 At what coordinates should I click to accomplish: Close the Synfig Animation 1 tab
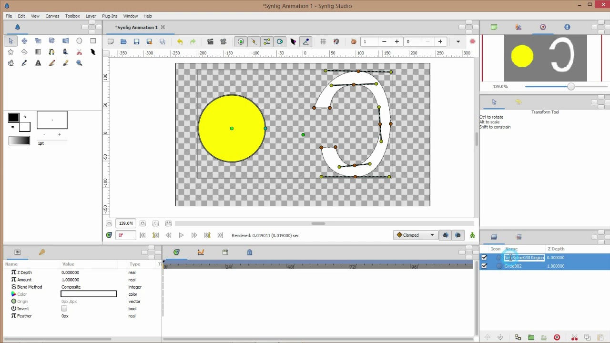[x=163, y=27]
